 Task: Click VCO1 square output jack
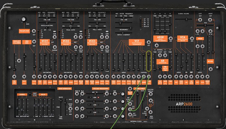[55, 47]
